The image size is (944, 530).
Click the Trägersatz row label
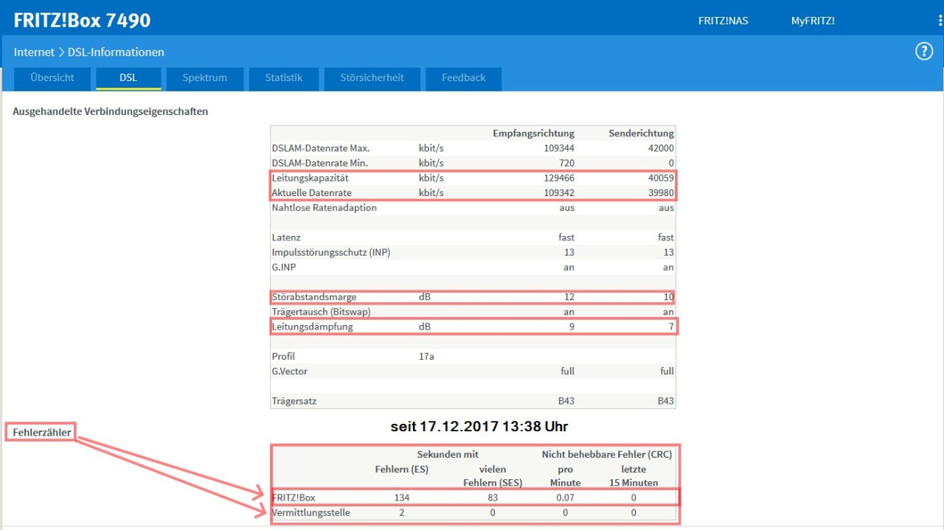[x=294, y=401]
